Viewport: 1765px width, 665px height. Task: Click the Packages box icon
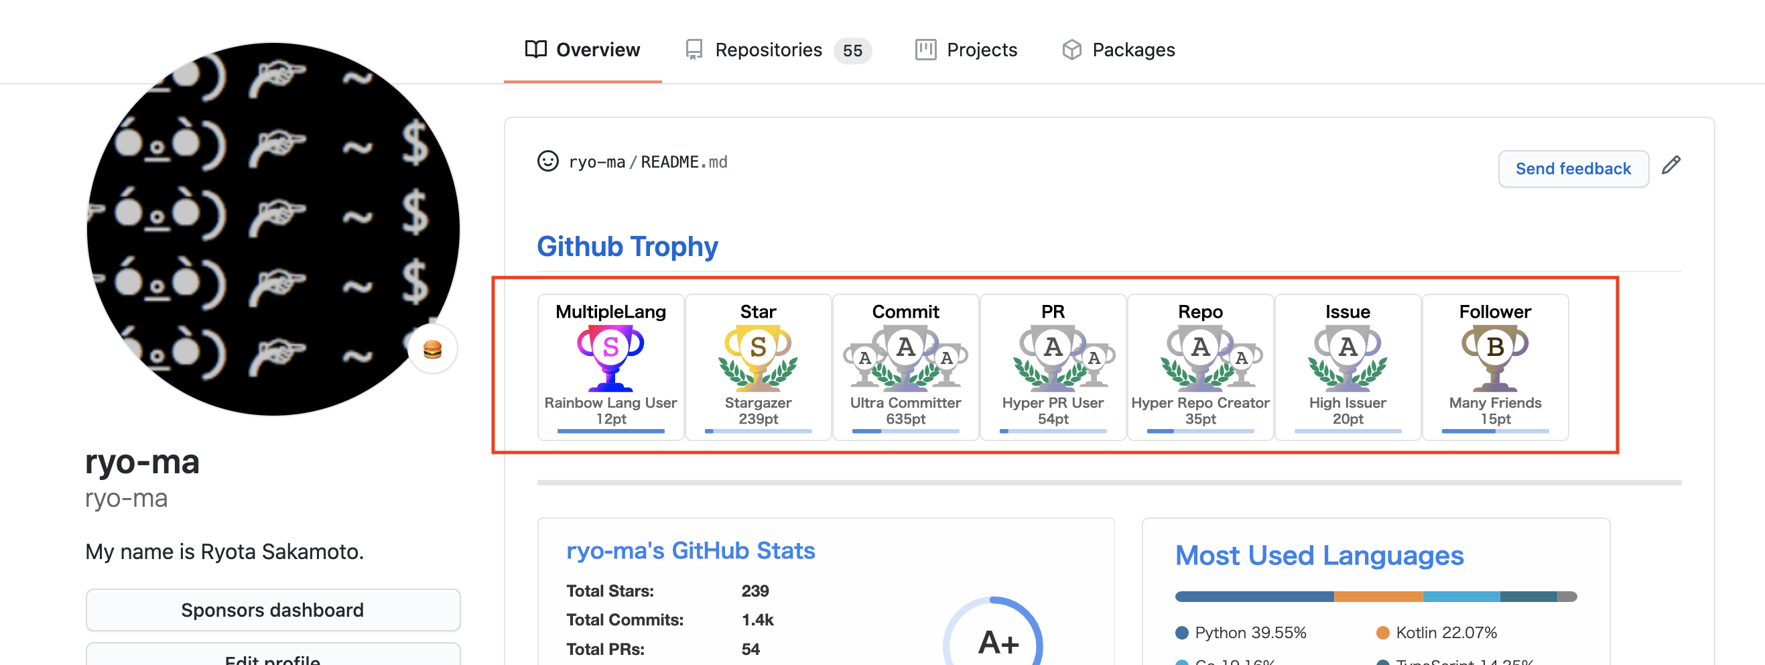(x=1071, y=49)
